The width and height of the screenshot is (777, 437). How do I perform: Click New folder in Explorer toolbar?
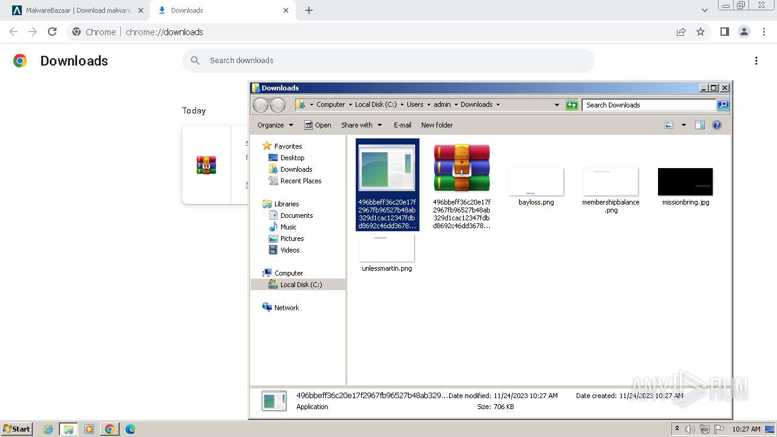(437, 125)
